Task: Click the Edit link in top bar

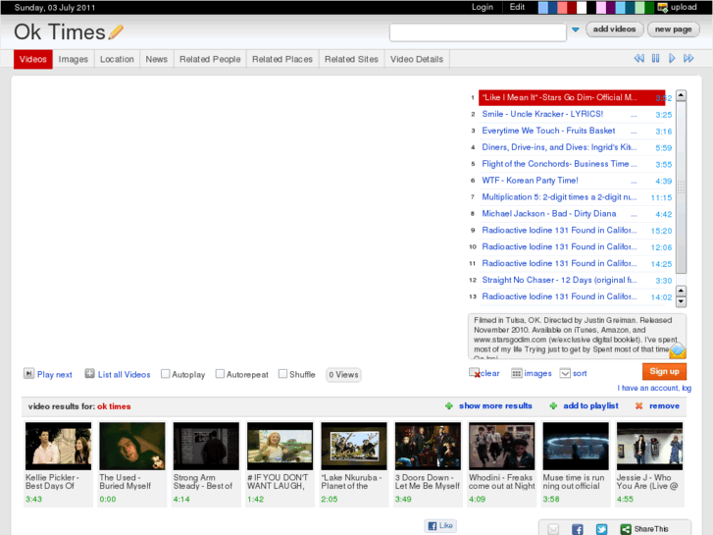Action: 517,7
